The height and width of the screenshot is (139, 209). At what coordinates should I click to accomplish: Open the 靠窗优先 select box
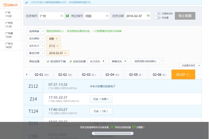[118, 61]
